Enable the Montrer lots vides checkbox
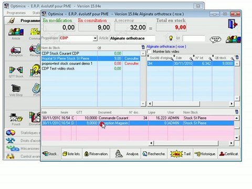252x189 pixels. (x=149, y=51)
